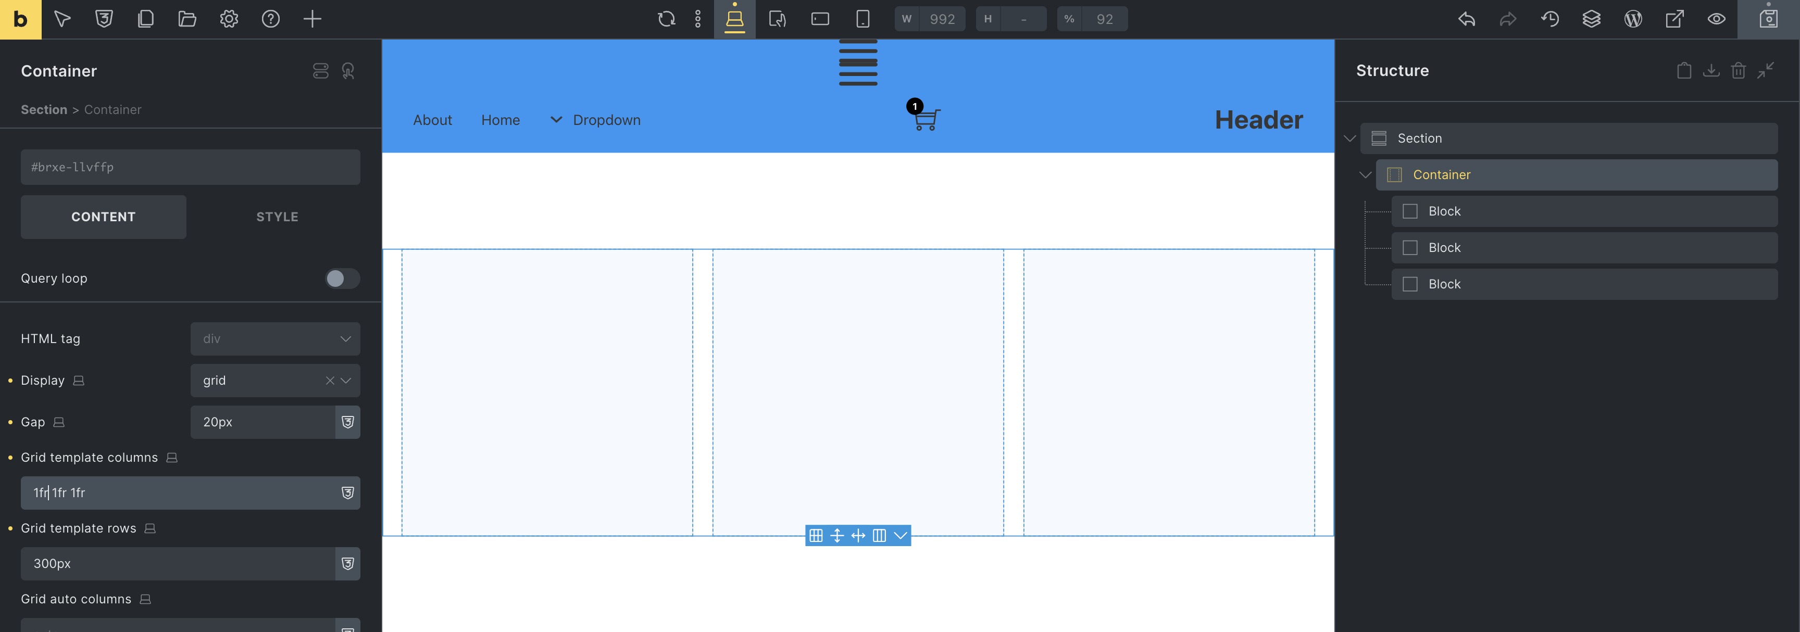1800x632 pixels.
Task: Open the WordPress dashboard icon
Action: (1633, 19)
